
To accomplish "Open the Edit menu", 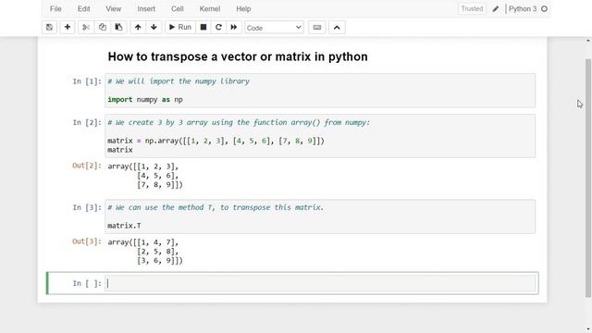I will pos(83,8).
